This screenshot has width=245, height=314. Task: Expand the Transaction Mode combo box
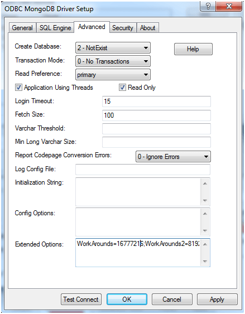point(113,61)
